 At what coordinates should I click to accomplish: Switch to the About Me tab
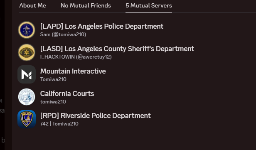(x=32, y=5)
